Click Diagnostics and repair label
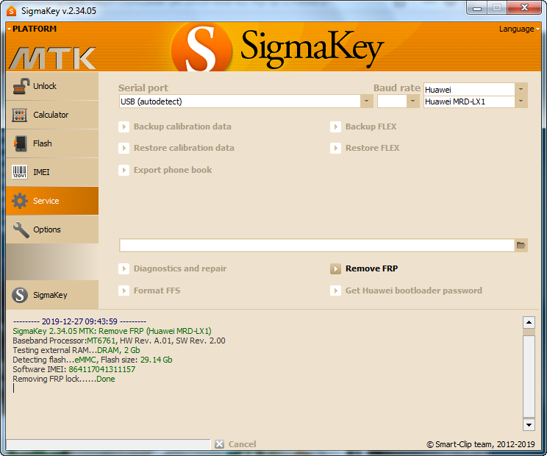This screenshot has width=547, height=456. tap(180, 268)
